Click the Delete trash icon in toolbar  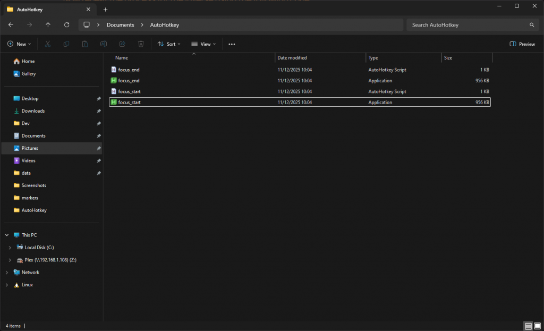pos(141,44)
